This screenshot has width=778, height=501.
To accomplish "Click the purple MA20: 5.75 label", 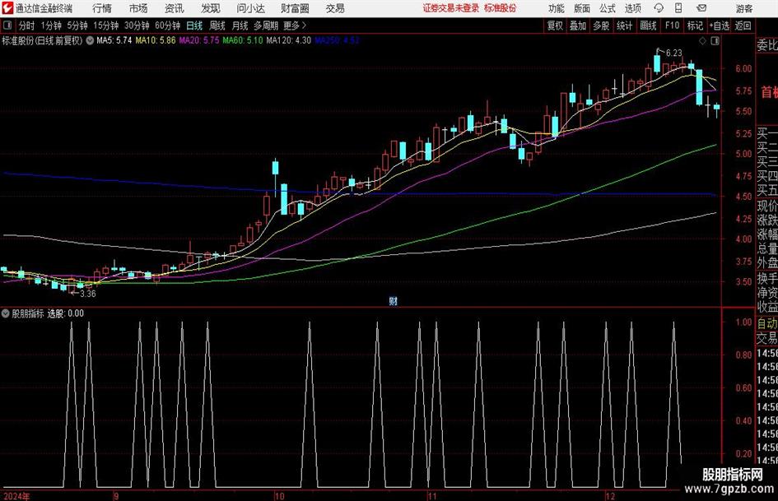I will pyautogui.click(x=198, y=40).
